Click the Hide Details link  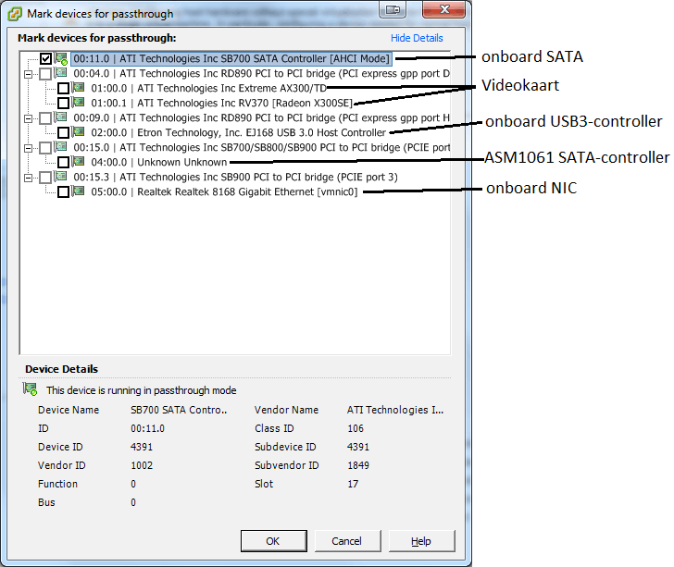point(417,38)
